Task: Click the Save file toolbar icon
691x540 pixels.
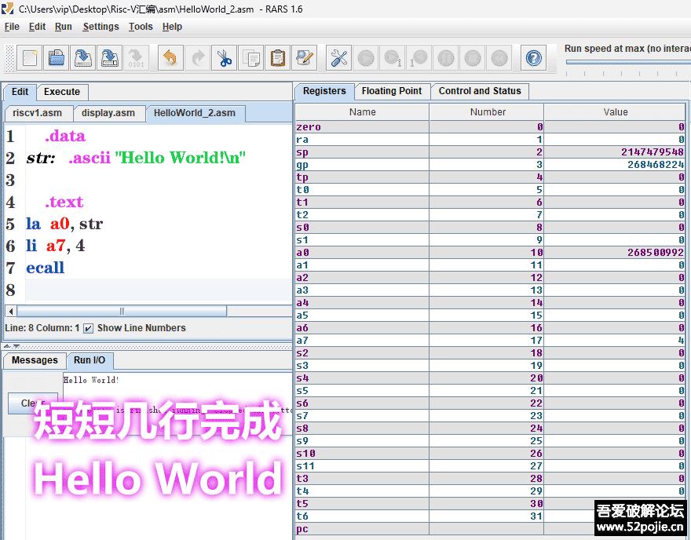Action: click(83, 58)
